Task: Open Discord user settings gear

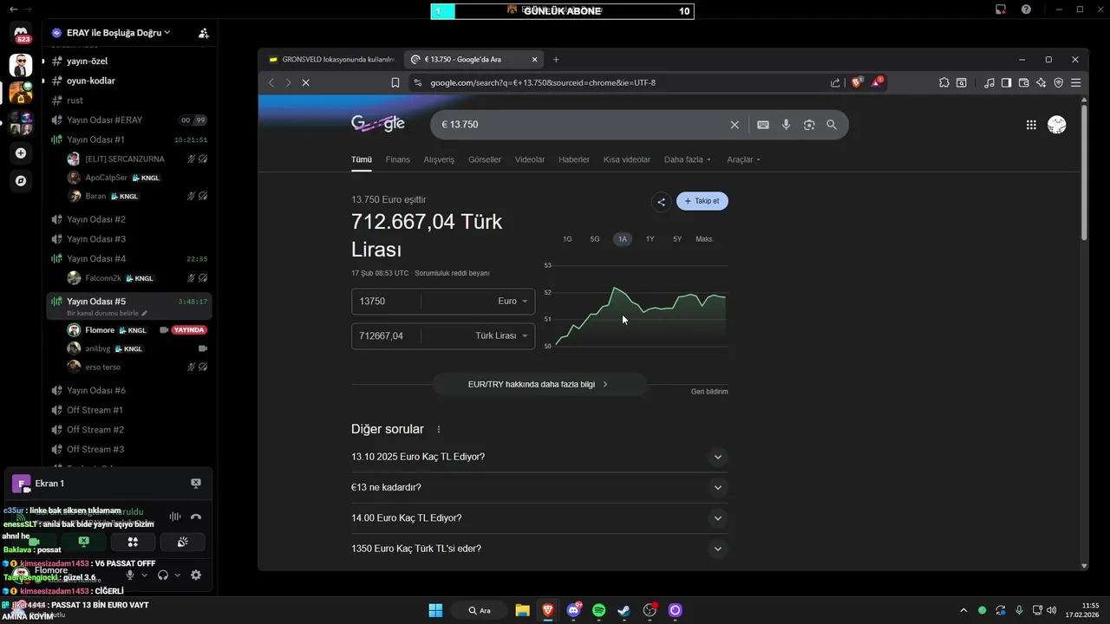Action: coord(196,575)
